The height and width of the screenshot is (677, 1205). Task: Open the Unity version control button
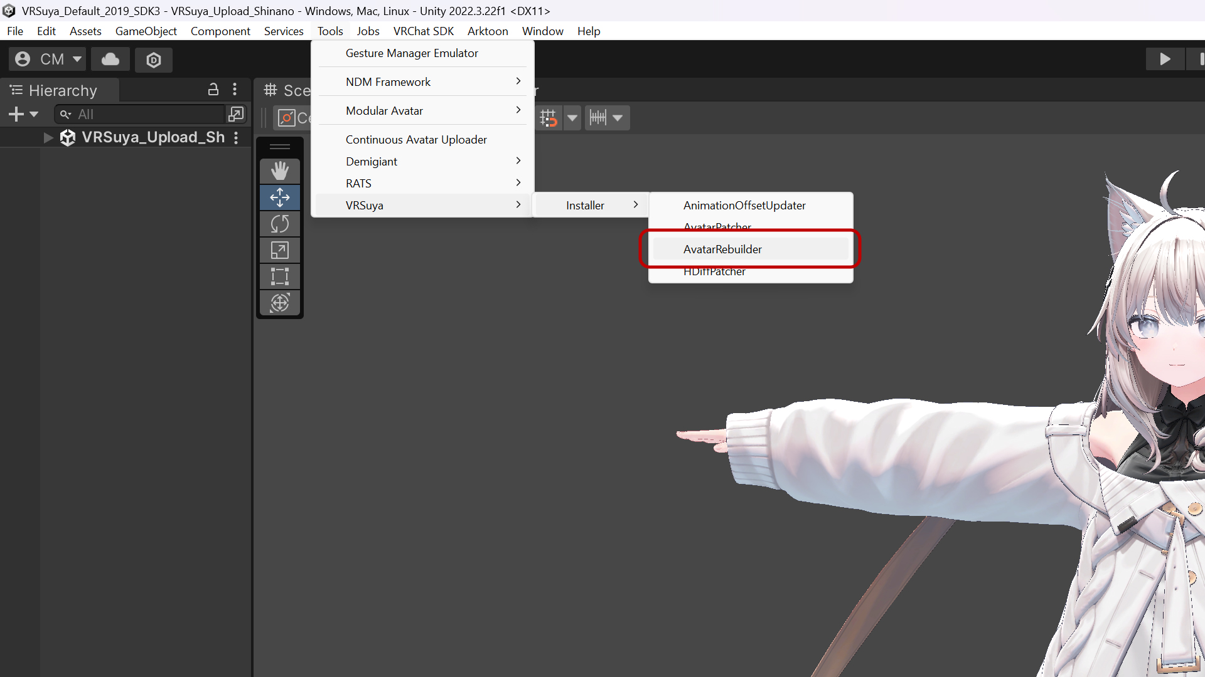click(x=154, y=60)
